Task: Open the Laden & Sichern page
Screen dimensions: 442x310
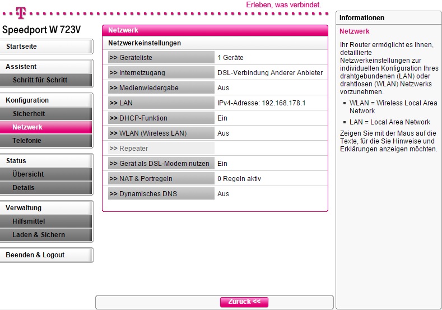Action: (x=46, y=235)
